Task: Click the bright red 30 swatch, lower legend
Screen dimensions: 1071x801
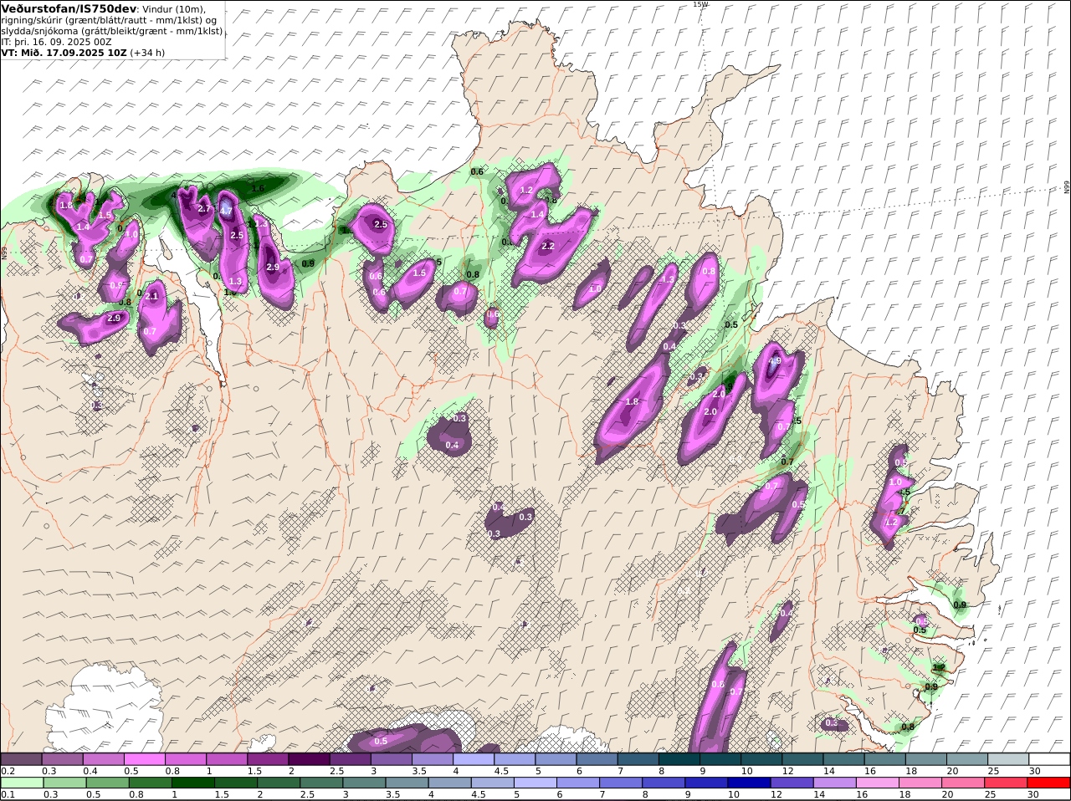Action: click(x=1048, y=783)
